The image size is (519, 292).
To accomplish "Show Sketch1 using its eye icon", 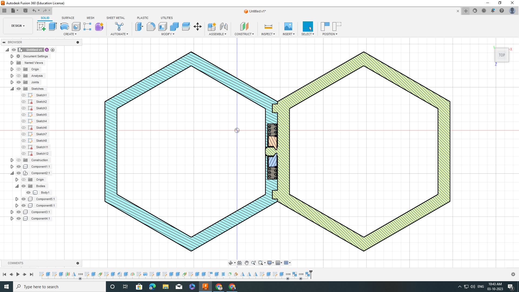I will click(24, 95).
